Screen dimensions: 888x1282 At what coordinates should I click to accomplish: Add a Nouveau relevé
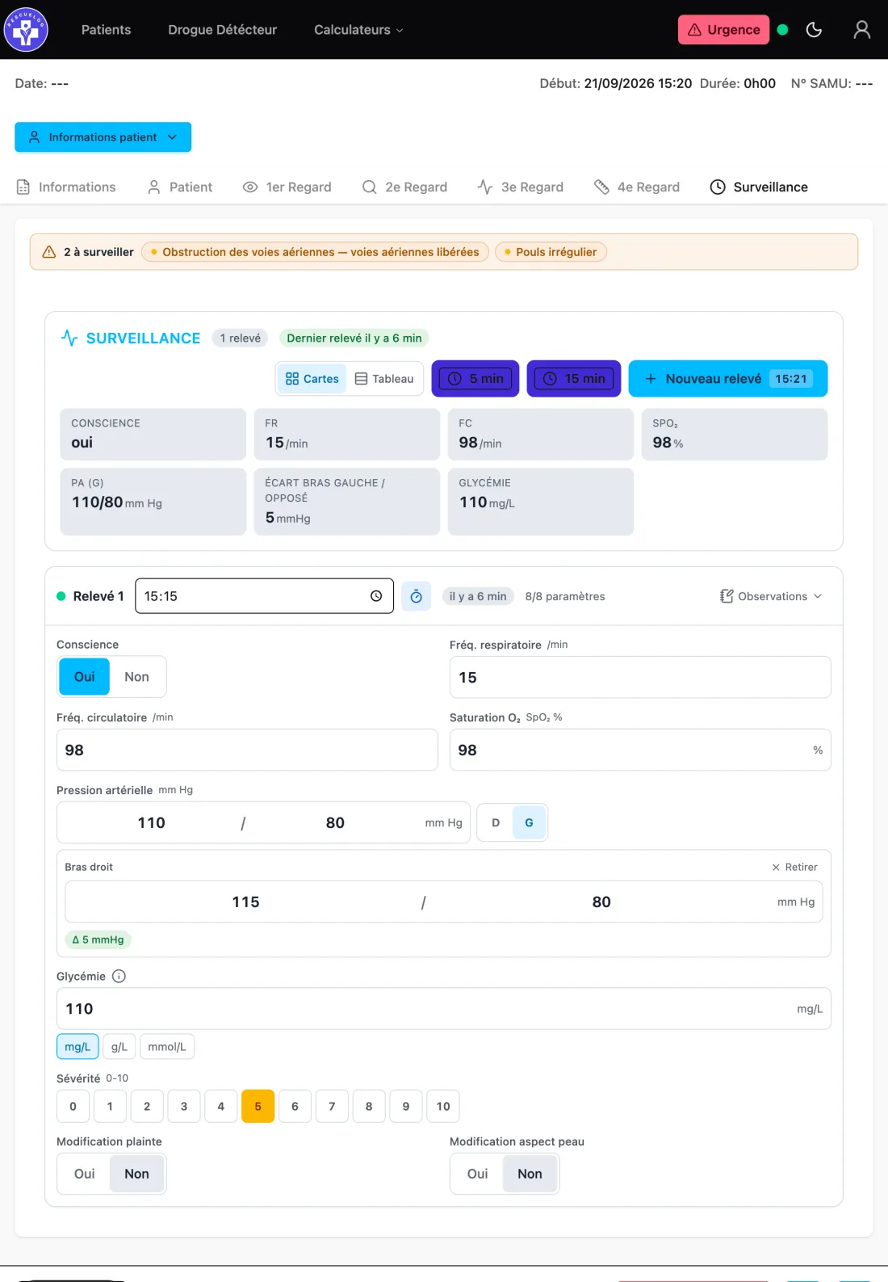[x=728, y=379]
